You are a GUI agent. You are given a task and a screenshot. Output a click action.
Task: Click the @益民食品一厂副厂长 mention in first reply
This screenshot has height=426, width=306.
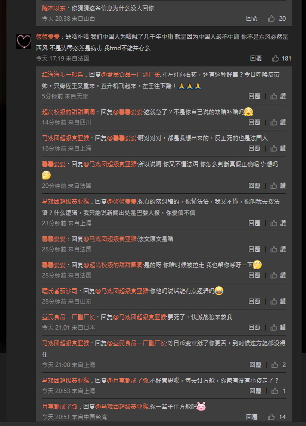131,75
